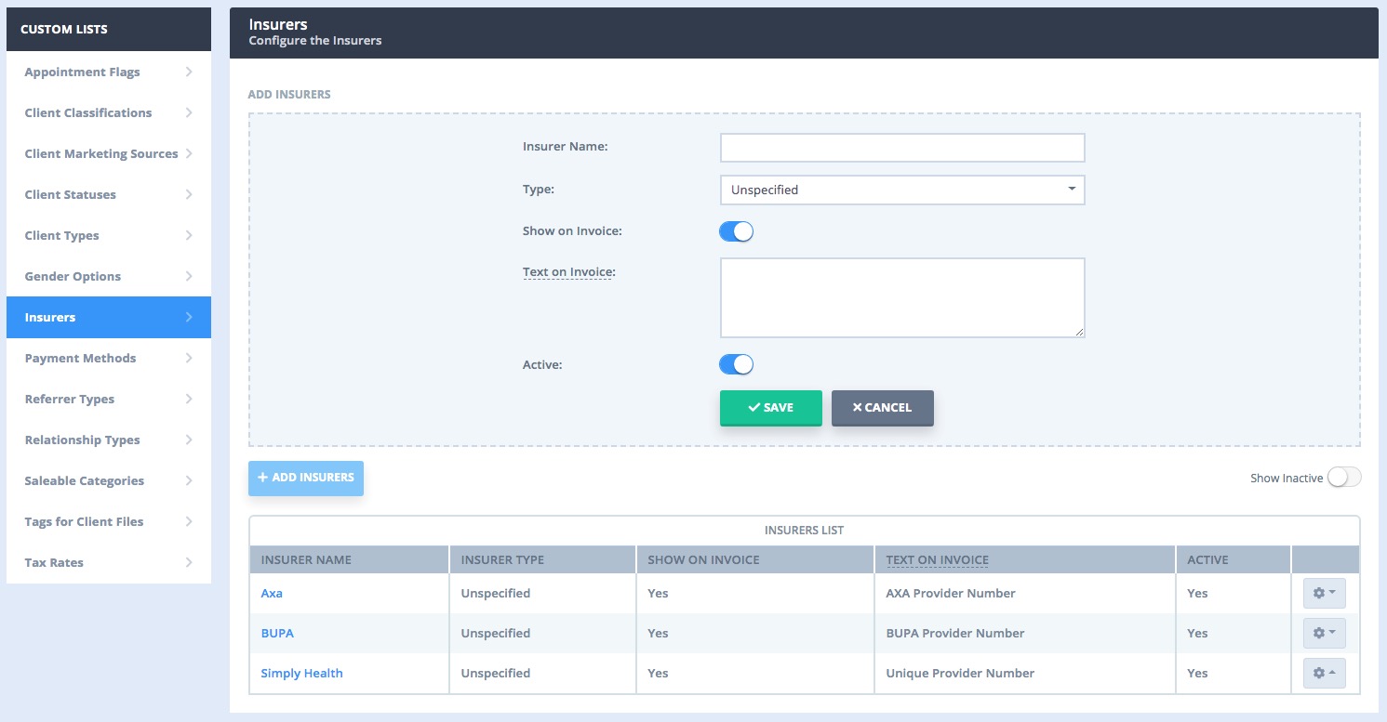The width and height of the screenshot is (1387, 722).
Task: Toggle the Active switch off
Action: (736, 364)
